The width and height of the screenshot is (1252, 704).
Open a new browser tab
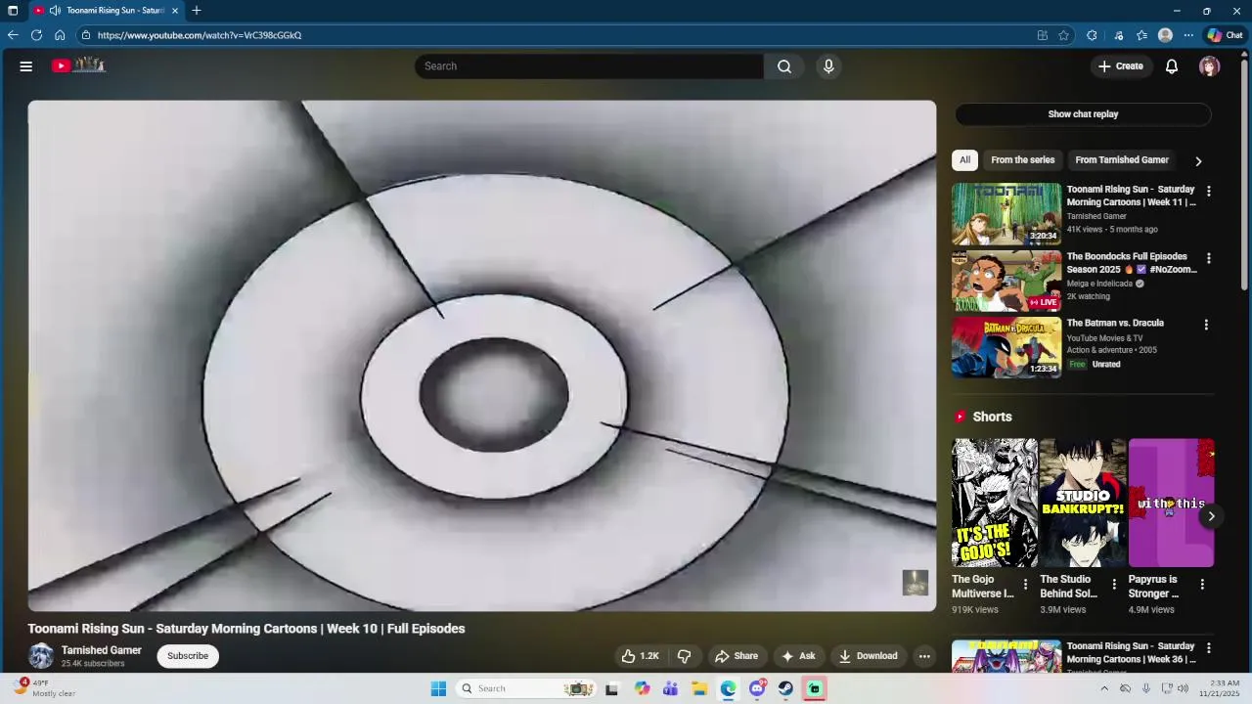pyautogui.click(x=197, y=11)
